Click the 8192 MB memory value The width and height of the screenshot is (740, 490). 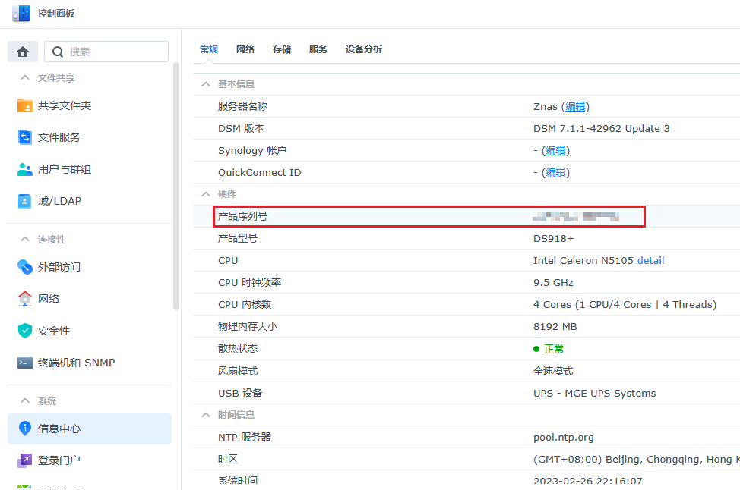pos(555,326)
